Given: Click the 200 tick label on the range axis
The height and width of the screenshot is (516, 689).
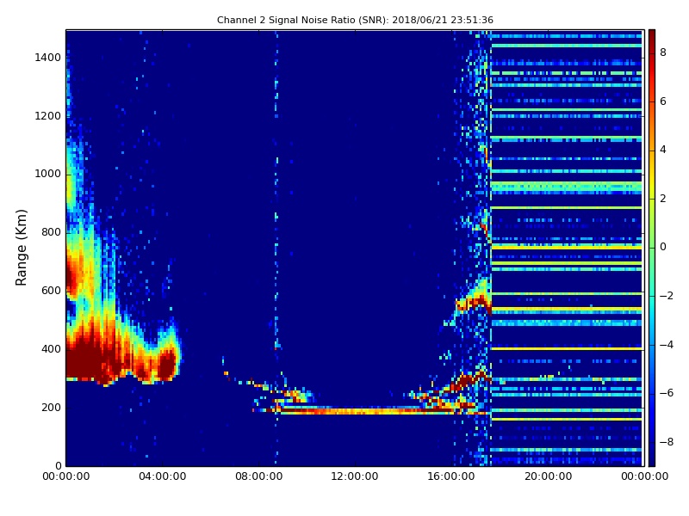Looking at the screenshot, I should [51, 407].
